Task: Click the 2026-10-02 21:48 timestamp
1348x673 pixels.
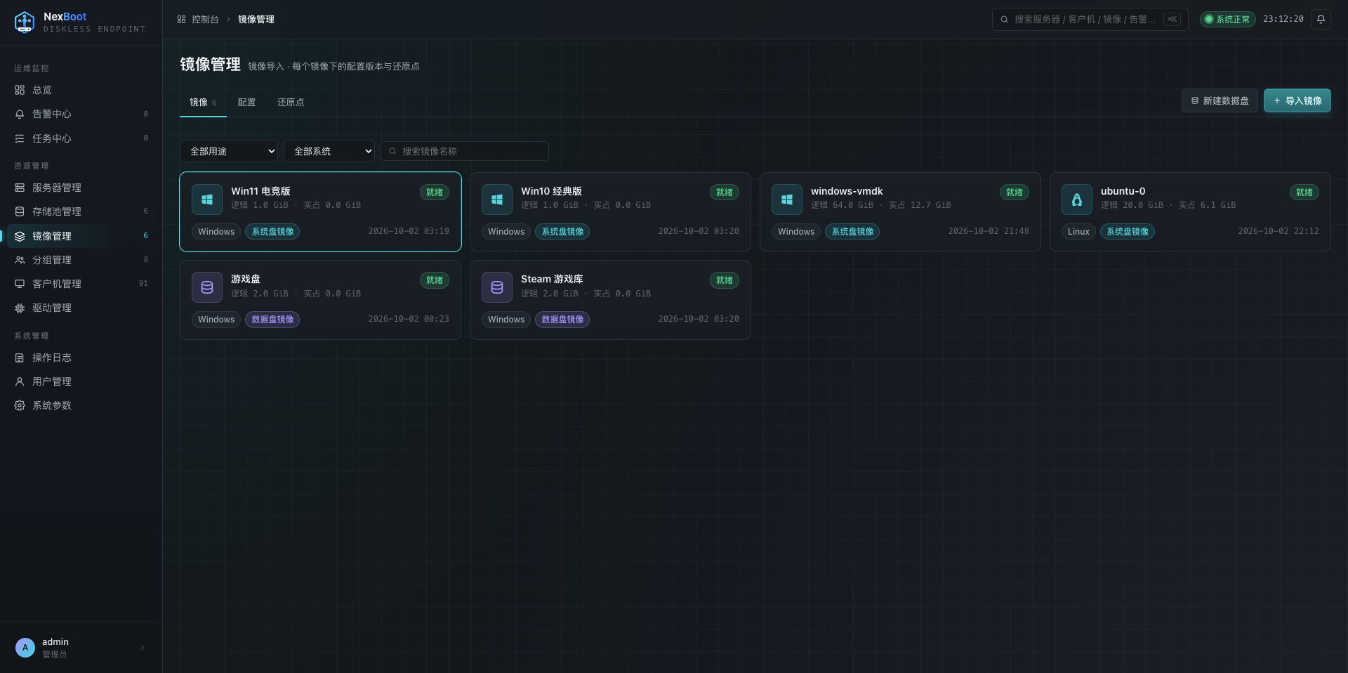Action: 989,231
